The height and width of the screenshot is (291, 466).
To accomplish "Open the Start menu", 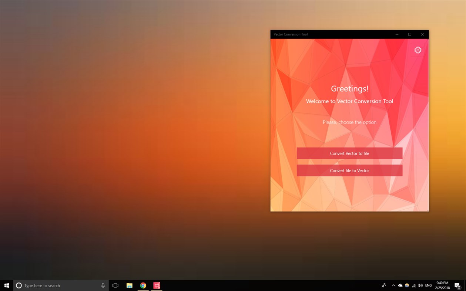I will coord(7,285).
